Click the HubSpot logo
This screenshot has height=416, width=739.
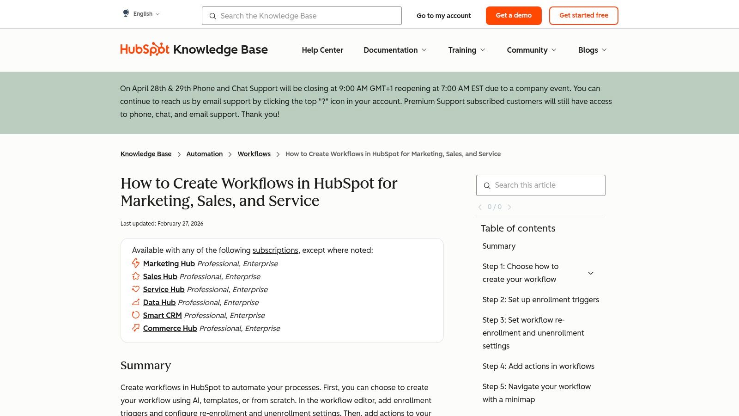(x=145, y=49)
